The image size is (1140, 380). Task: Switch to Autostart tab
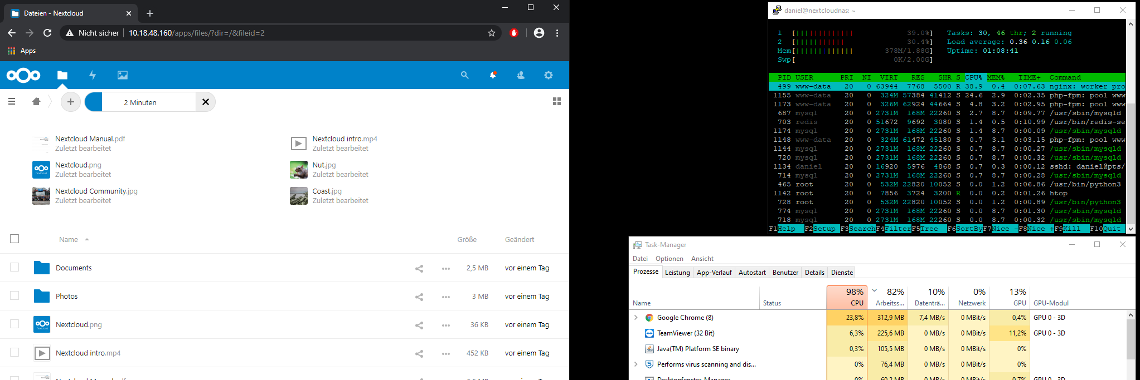point(752,273)
